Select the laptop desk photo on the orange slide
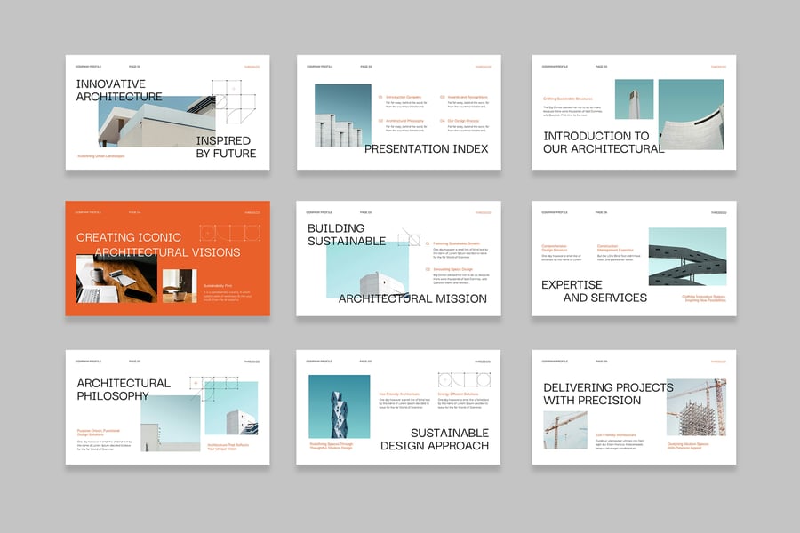The width and height of the screenshot is (800, 533). pyautogui.click(x=115, y=280)
